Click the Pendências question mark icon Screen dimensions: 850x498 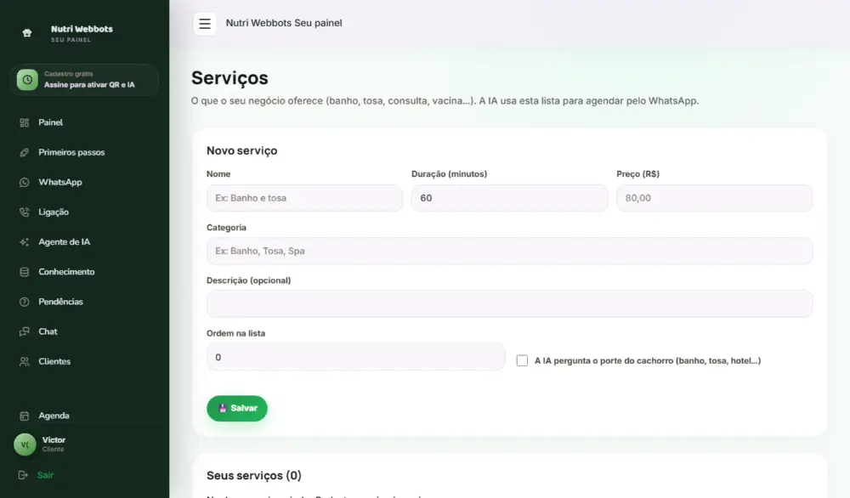coord(25,302)
